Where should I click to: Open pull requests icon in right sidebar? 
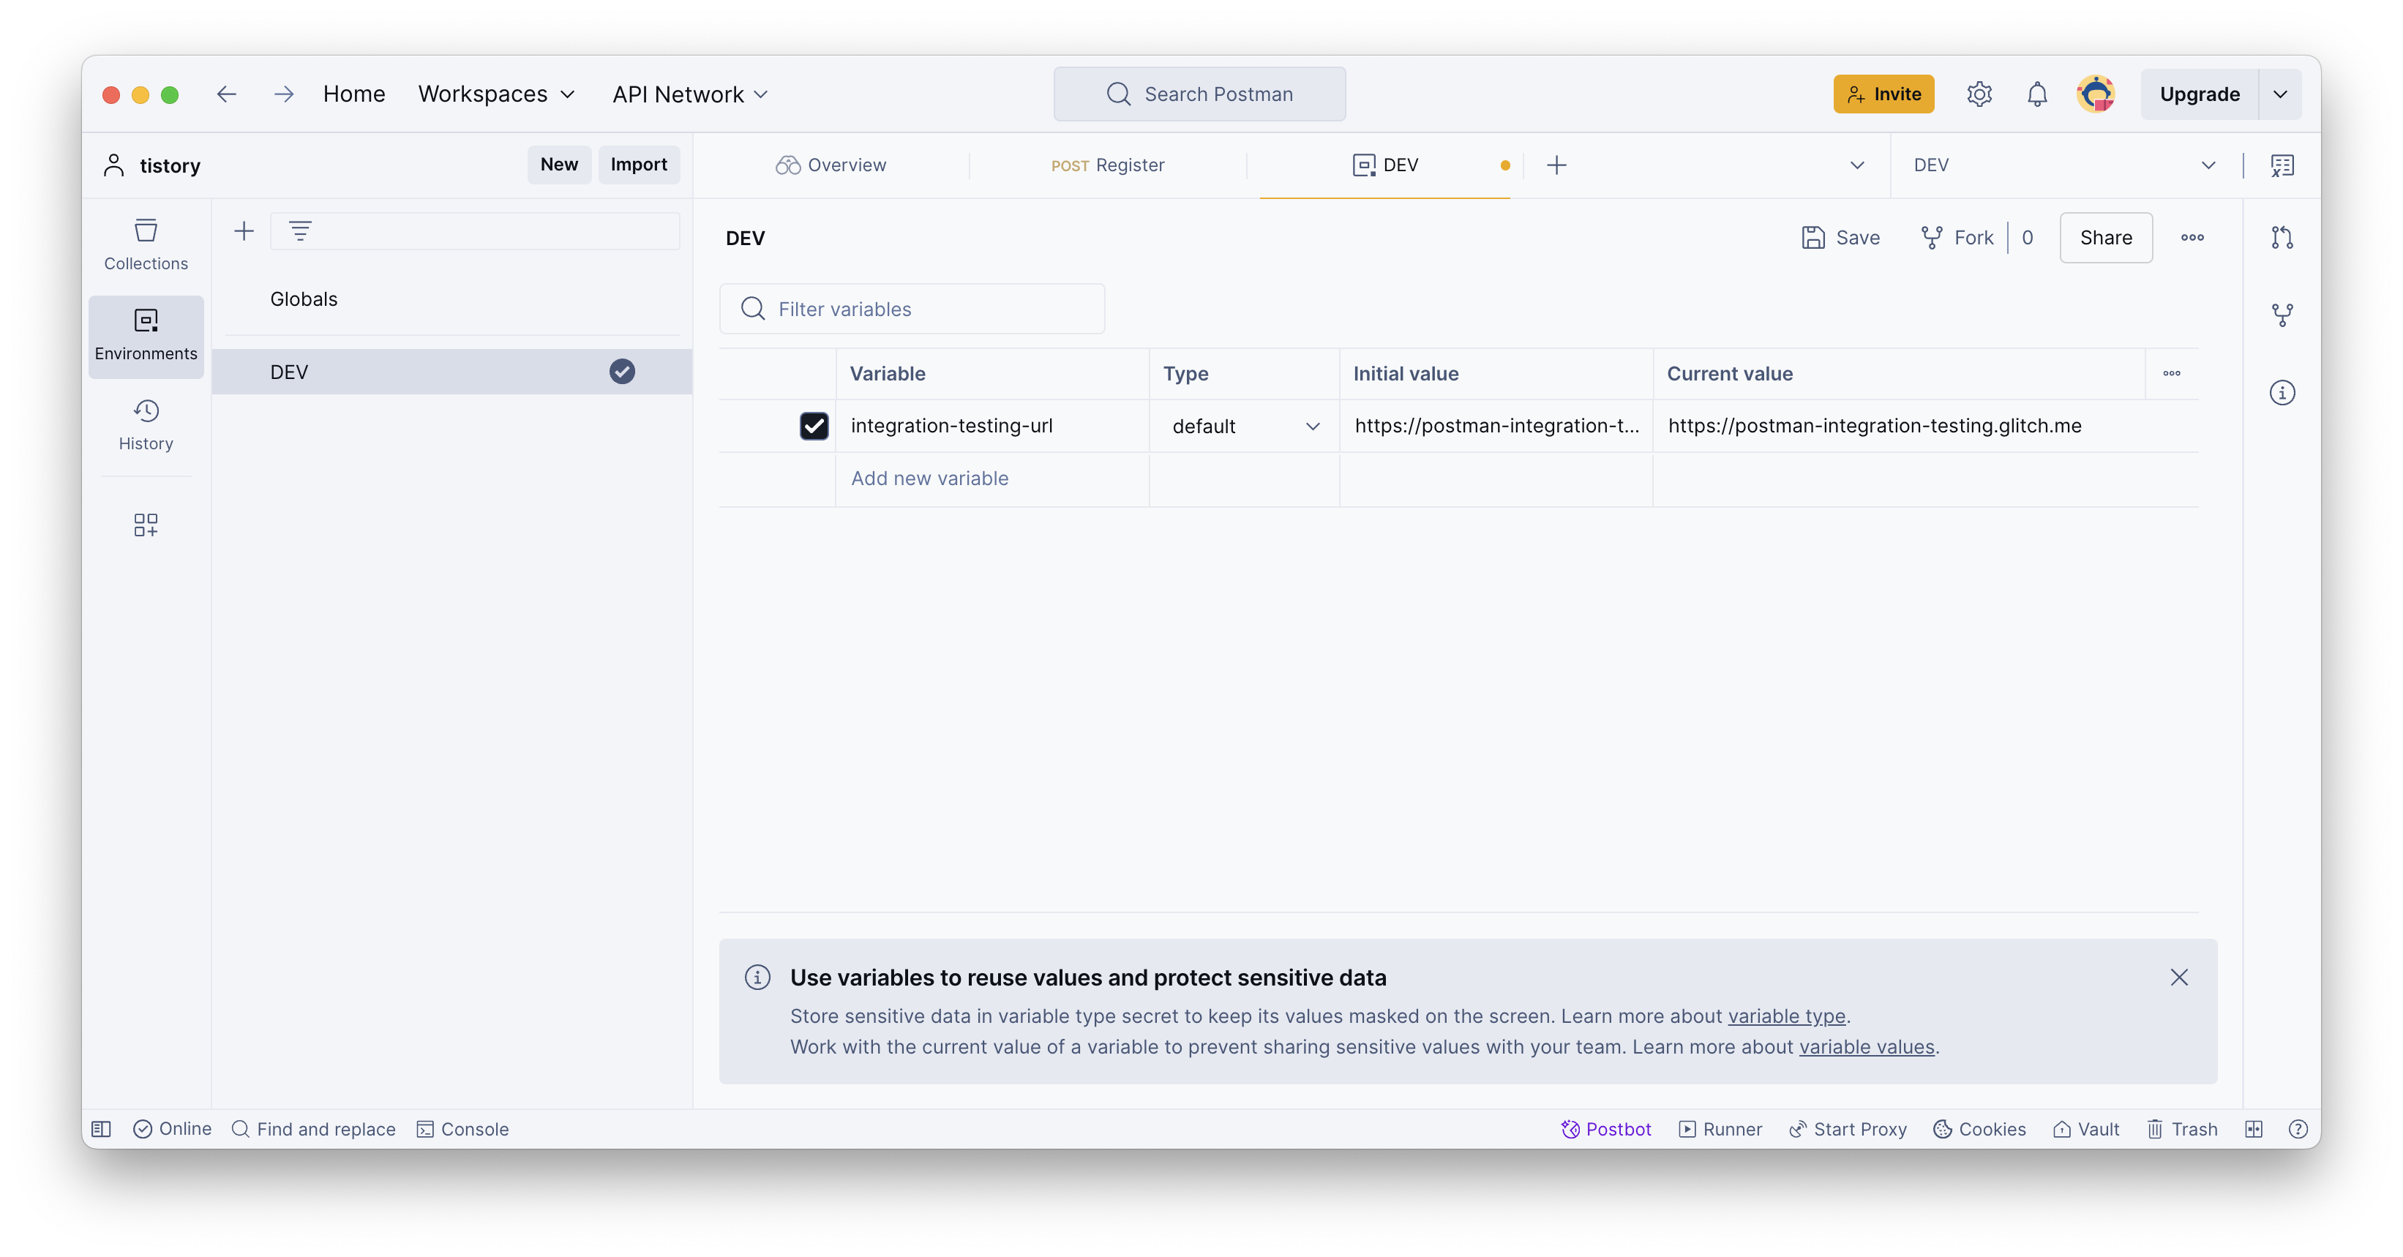(2282, 238)
